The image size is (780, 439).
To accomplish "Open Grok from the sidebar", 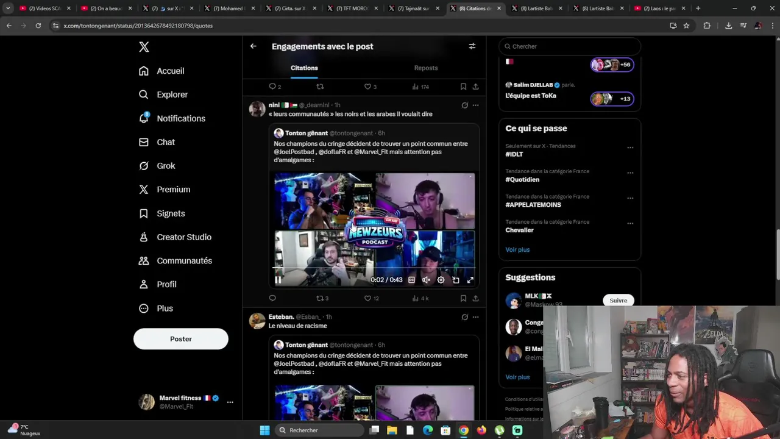I will coord(157,166).
